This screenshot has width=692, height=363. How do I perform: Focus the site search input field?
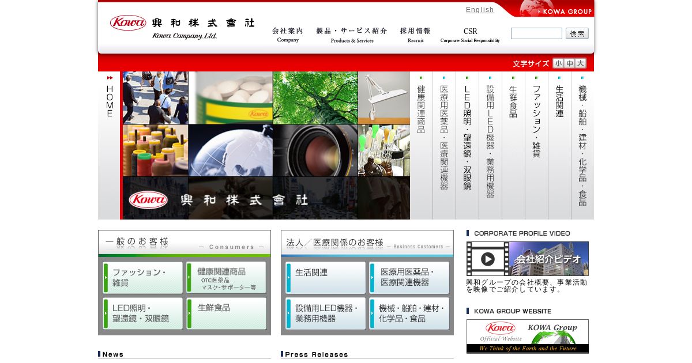click(x=536, y=33)
